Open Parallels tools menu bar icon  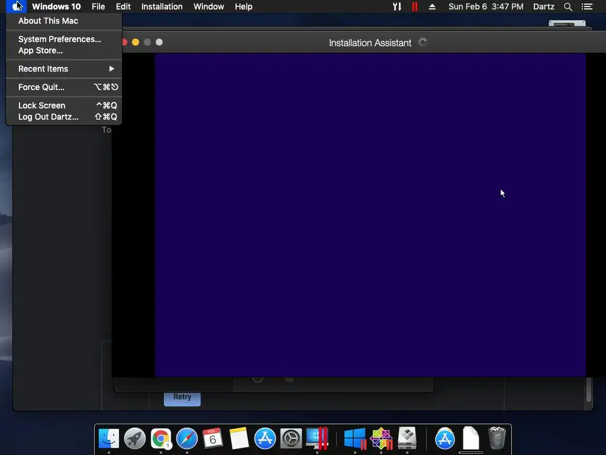click(x=397, y=7)
